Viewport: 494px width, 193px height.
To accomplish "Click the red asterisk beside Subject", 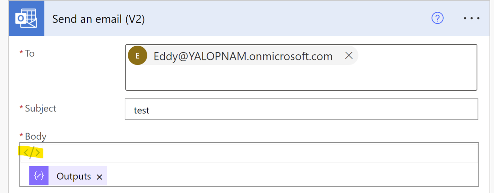I will pyautogui.click(x=22, y=109).
